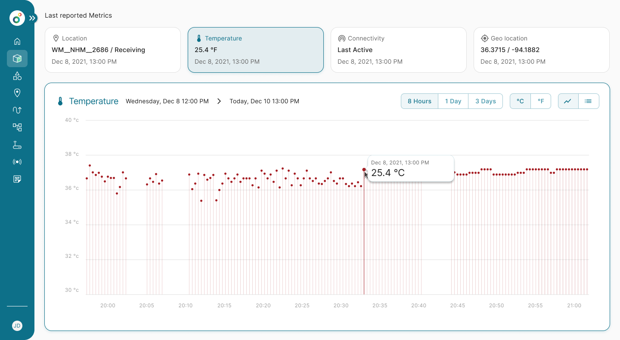Open the shapes icon in sidebar
The height and width of the screenshot is (340, 620).
[17, 76]
